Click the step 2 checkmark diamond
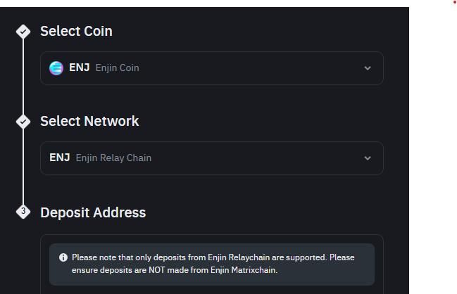The height and width of the screenshot is (294, 457). (x=23, y=122)
